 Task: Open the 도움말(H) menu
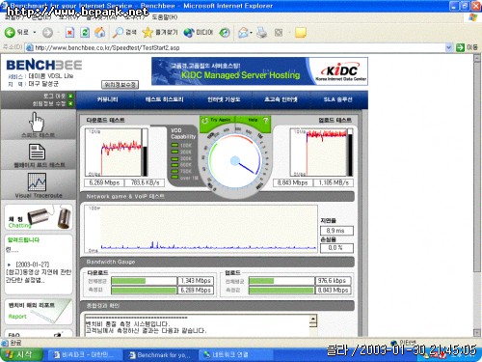click(164, 16)
